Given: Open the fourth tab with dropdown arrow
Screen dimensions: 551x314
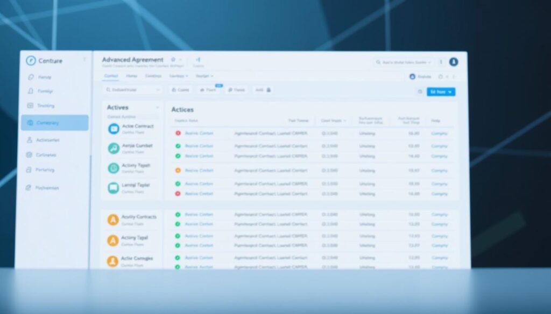Looking at the screenshot, I should click(179, 76).
